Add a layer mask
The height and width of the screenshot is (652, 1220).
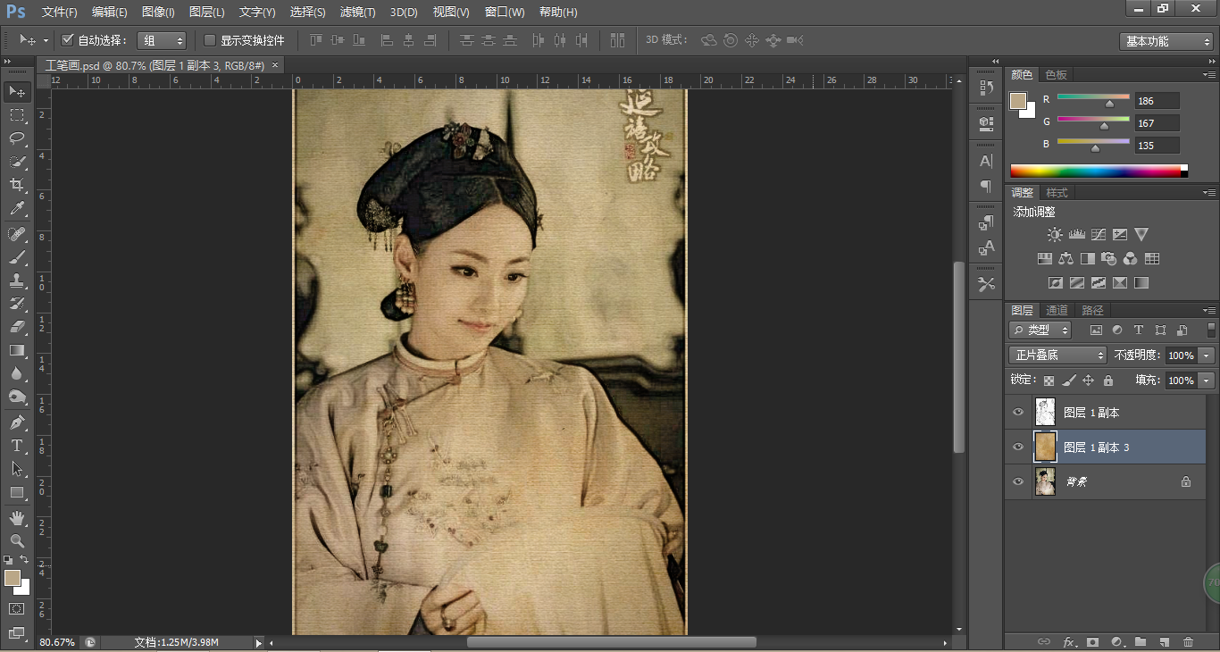(1091, 642)
